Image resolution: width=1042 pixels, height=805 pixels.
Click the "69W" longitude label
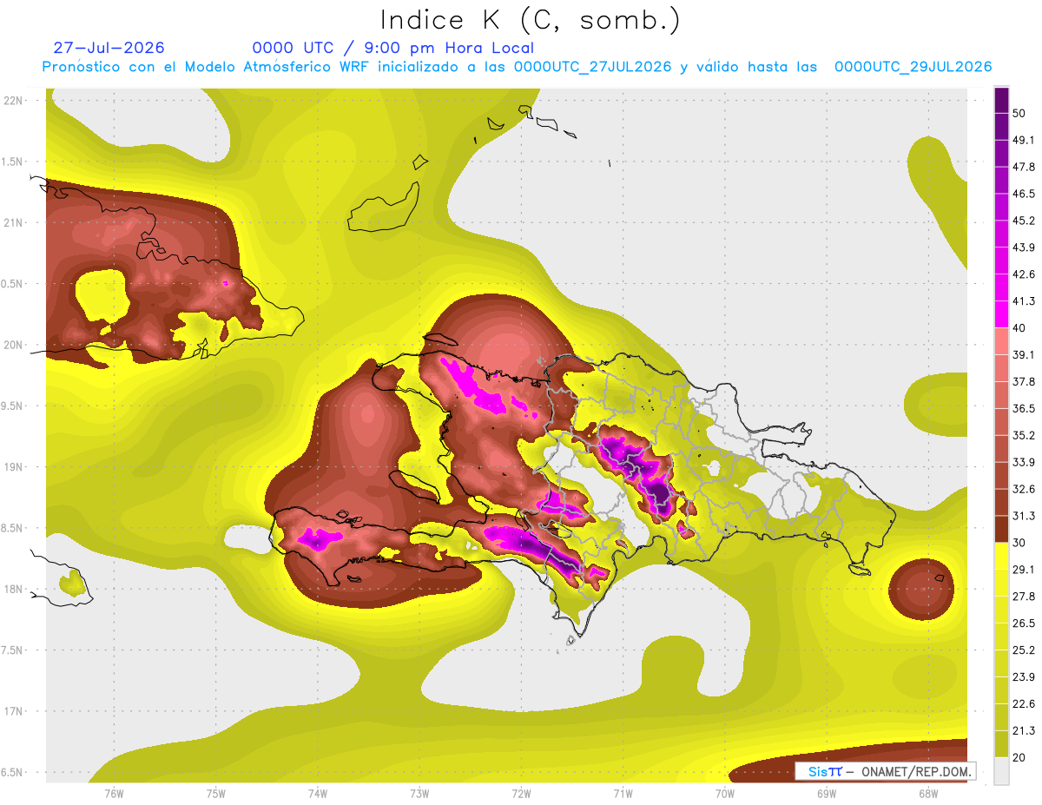(826, 793)
